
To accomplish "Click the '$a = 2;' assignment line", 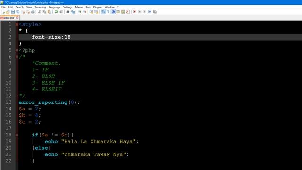I will click(30, 109).
